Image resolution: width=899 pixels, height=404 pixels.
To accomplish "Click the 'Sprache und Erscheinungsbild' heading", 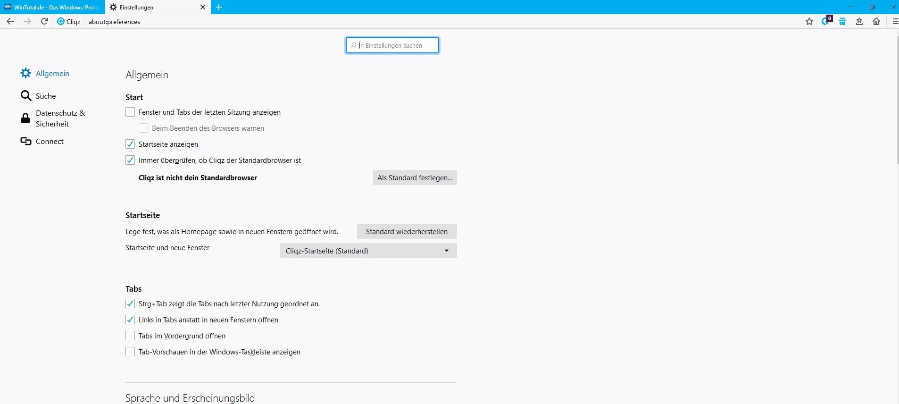I will (x=190, y=398).
